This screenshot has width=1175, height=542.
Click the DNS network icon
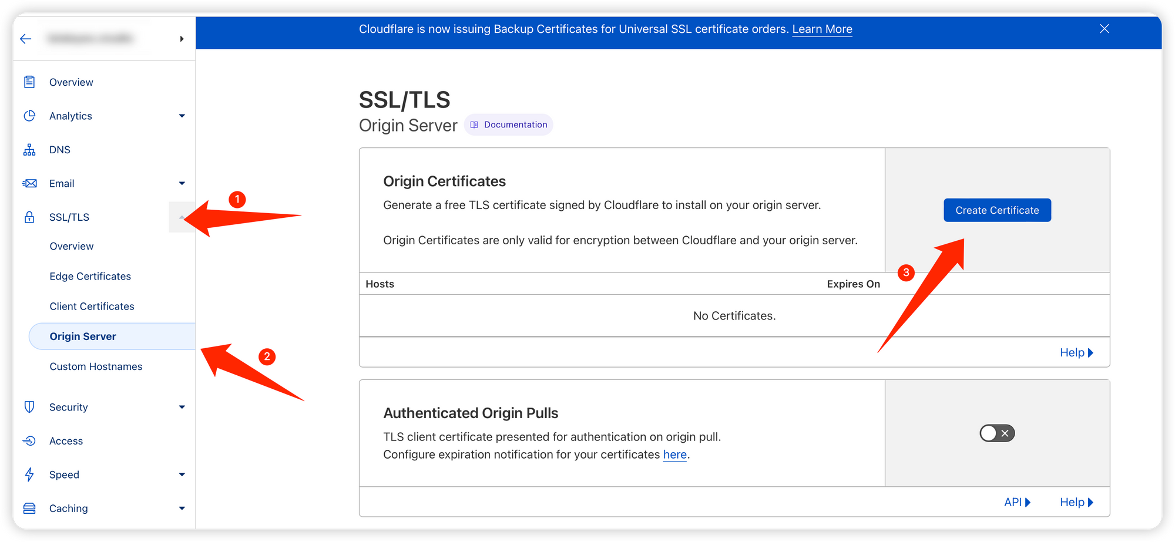[29, 150]
